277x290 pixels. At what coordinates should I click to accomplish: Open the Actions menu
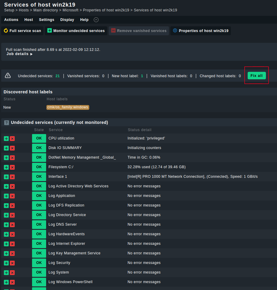11,19
